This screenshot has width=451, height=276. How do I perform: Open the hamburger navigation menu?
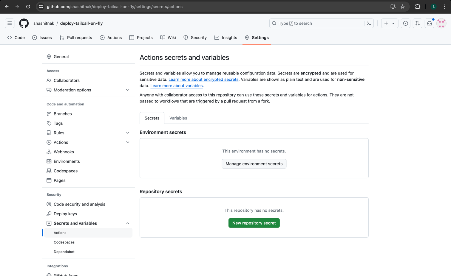pyautogui.click(x=10, y=23)
